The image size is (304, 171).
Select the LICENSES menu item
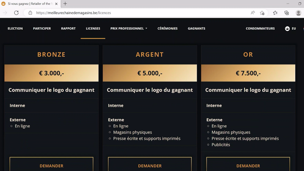click(x=93, y=28)
